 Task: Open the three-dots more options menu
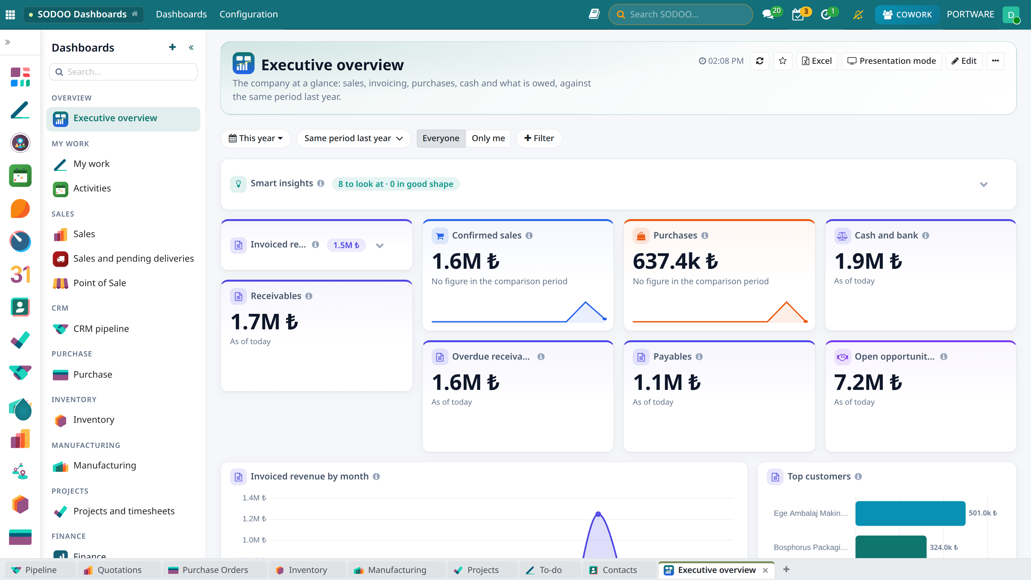pos(995,61)
